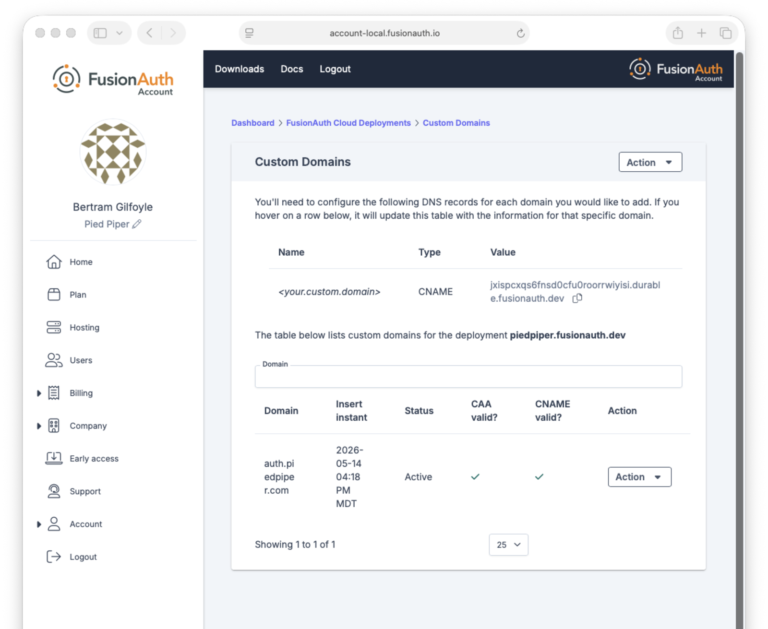Viewport: 768px width, 629px height.
Task: Click the website settings icon in address bar
Action: click(250, 33)
